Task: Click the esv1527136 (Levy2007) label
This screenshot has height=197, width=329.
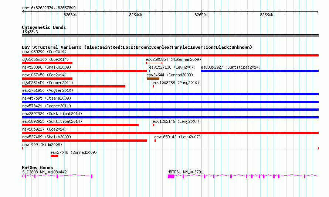Action: (172, 67)
